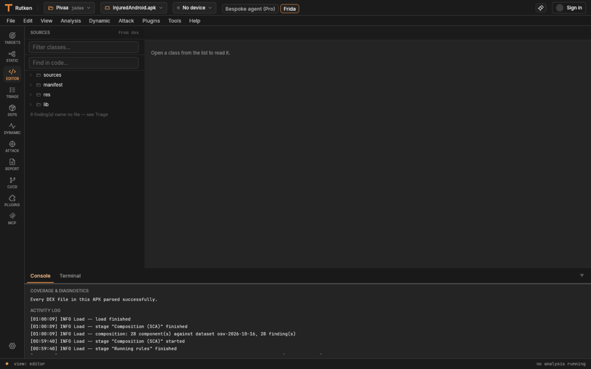The height and width of the screenshot is (369, 591).
Task: Open the Help menu
Action: [195, 21]
